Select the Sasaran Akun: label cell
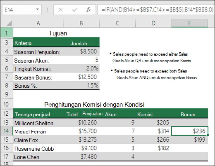This screenshot has width=215, height=166. 38,60
